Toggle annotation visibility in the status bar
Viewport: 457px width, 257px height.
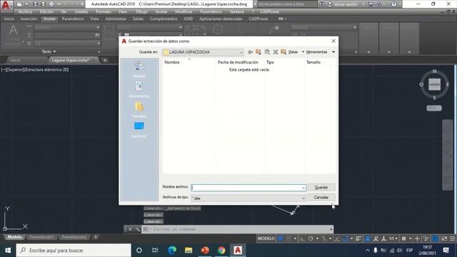point(368,238)
